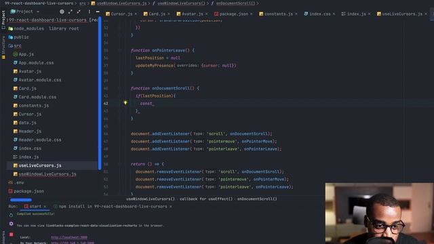Open Header.js in project tree
Screen dimensions: 434x244
(x=30, y=131)
